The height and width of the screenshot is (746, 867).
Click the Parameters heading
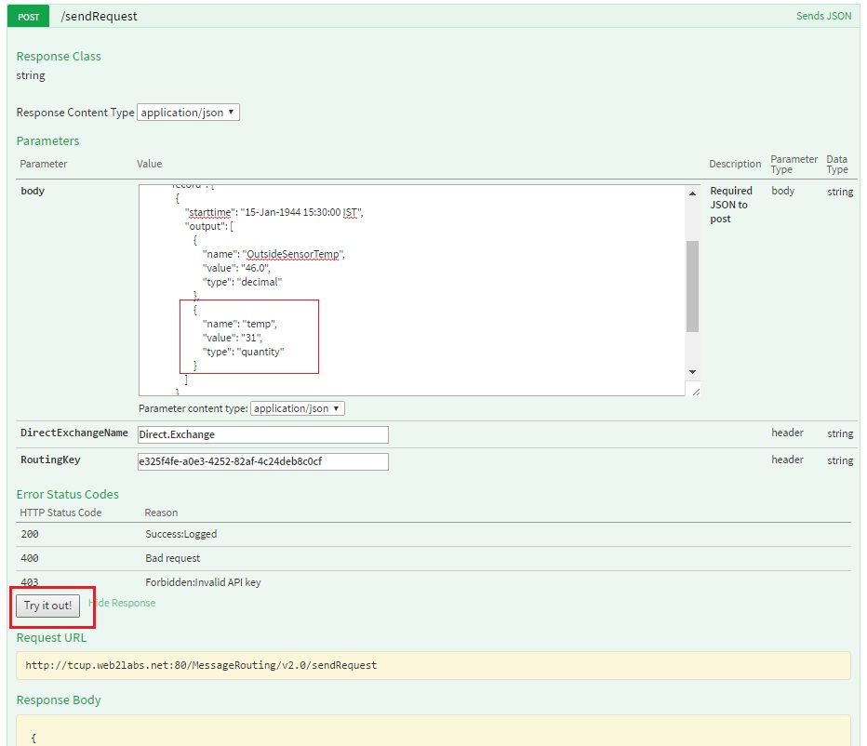click(47, 141)
